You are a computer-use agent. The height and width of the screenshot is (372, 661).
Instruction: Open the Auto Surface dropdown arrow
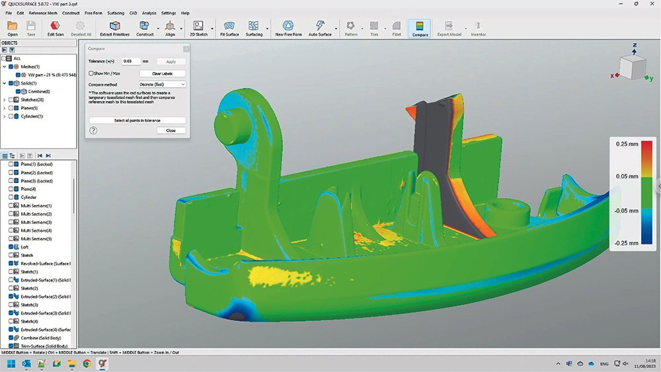click(336, 28)
